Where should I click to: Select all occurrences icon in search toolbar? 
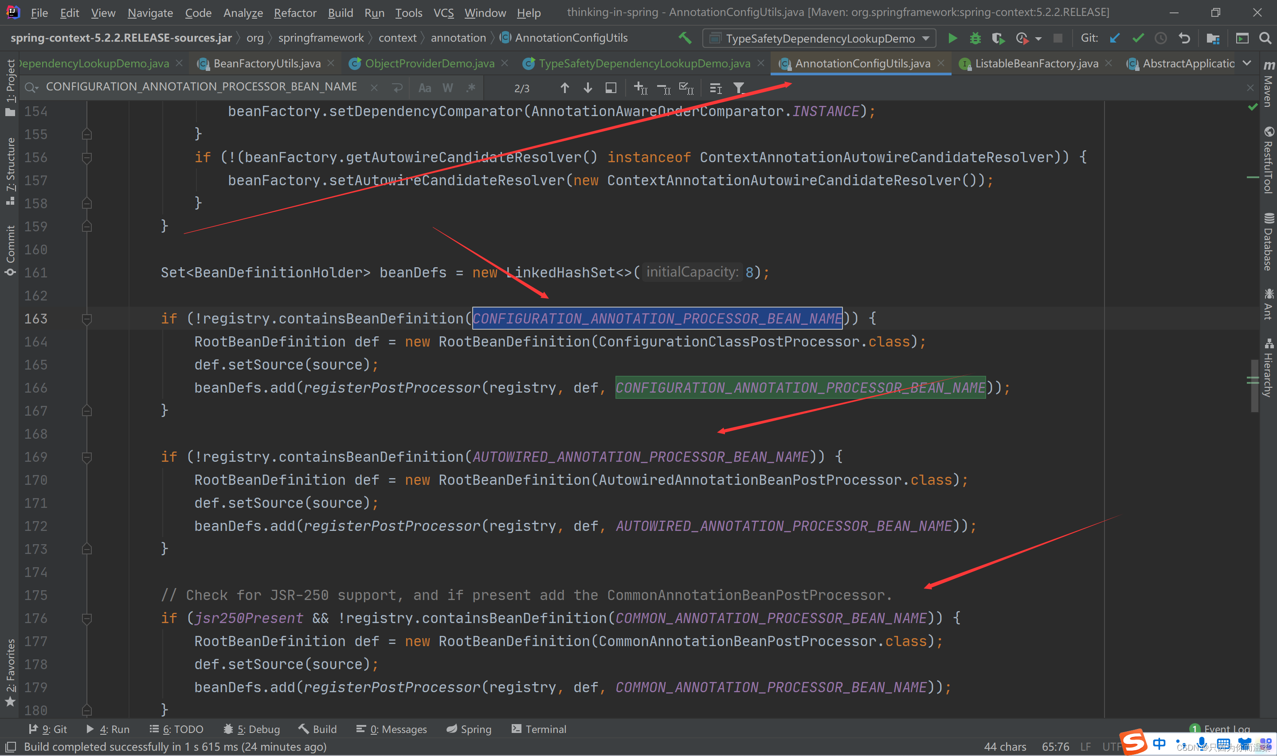click(x=686, y=88)
